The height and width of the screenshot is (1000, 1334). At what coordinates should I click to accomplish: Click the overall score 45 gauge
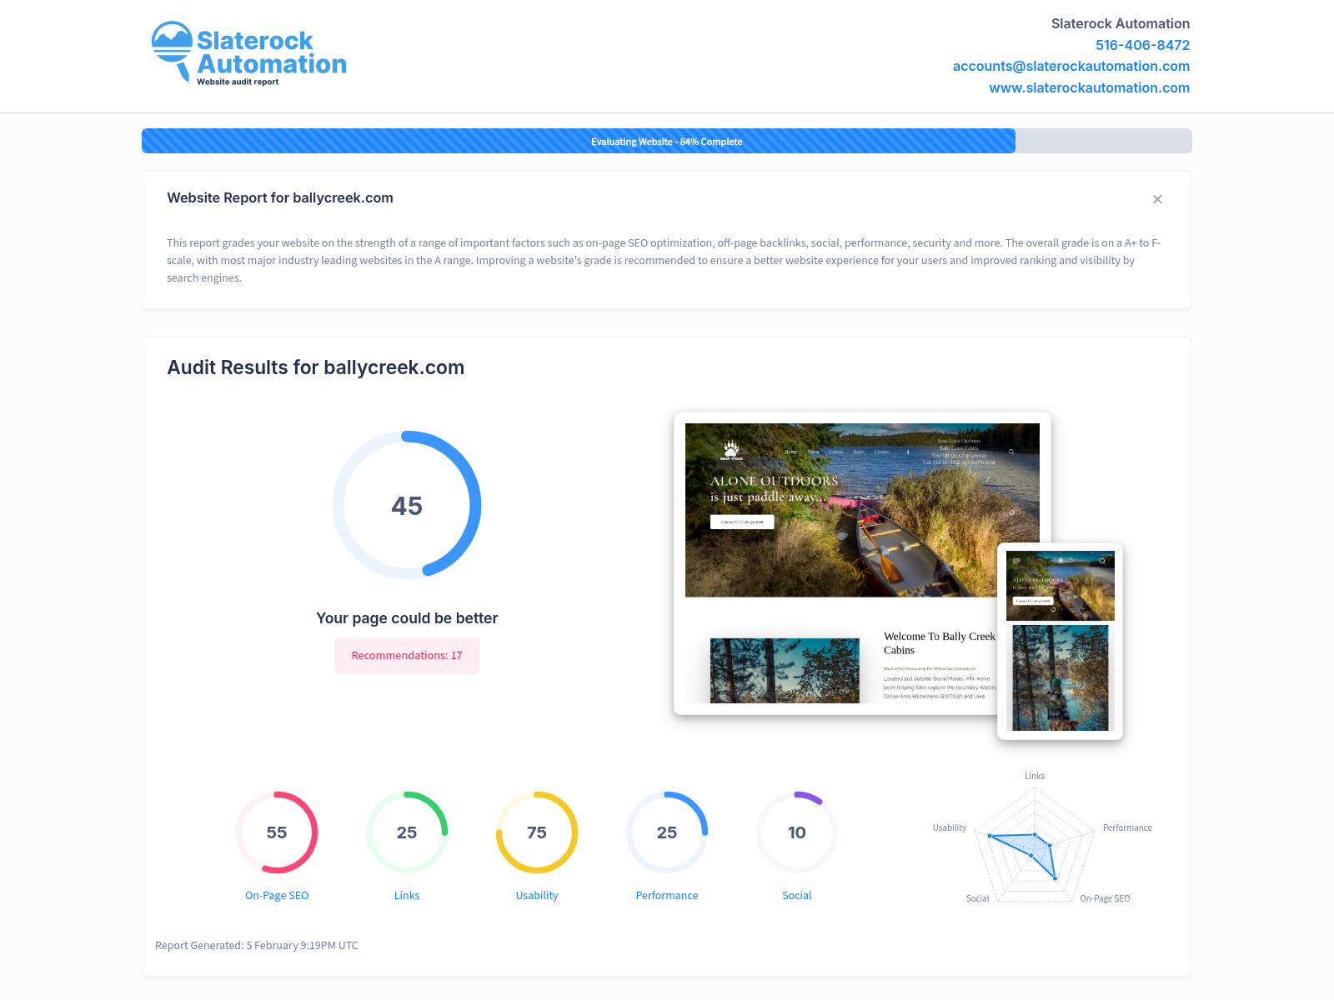coord(407,505)
